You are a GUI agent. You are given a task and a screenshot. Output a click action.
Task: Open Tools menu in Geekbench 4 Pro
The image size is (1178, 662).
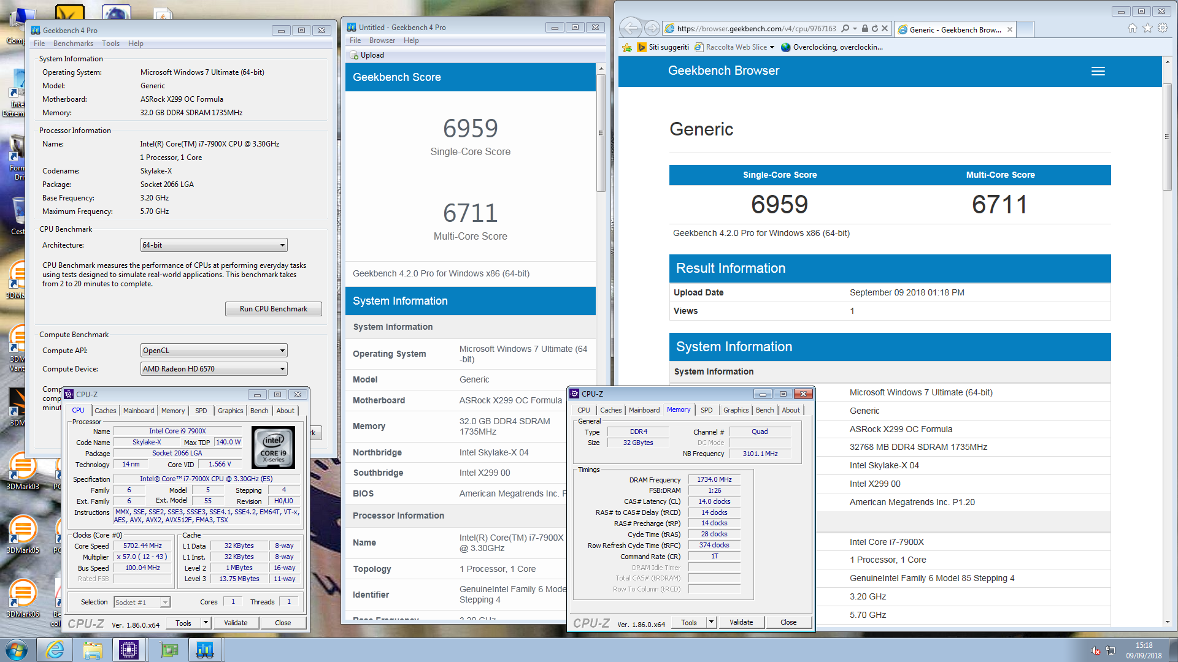[110, 44]
